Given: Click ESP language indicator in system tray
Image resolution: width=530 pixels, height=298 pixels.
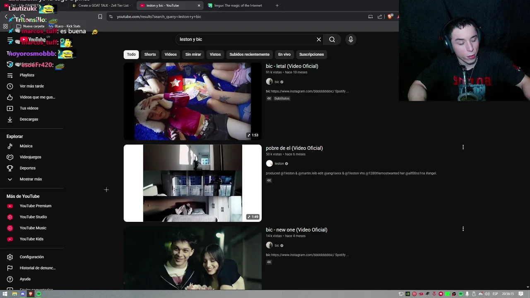Looking at the screenshot, I should 495,294.
